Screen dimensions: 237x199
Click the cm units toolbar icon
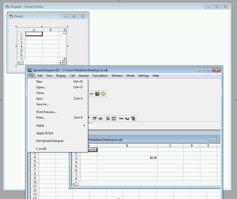coord(100,119)
